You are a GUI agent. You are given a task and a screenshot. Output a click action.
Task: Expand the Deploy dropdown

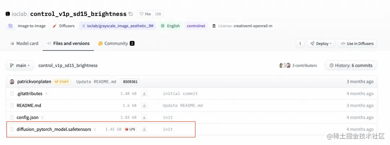coord(321,43)
